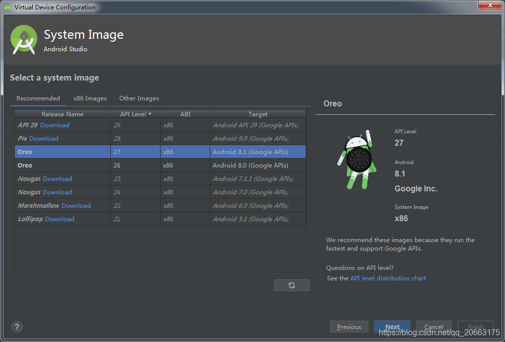Click the 'Select a system image' heading
The width and height of the screenshot is (505, 342).
point(55,78)
